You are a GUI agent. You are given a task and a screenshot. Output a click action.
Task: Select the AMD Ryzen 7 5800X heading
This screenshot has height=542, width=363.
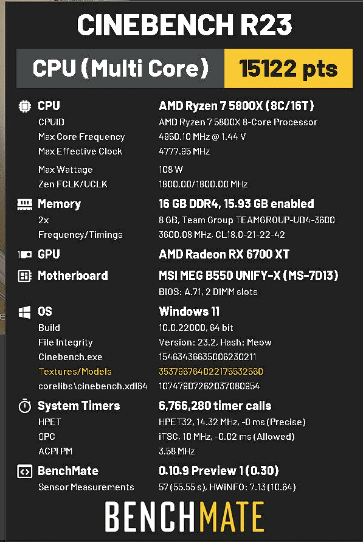(x=237, y=106)
